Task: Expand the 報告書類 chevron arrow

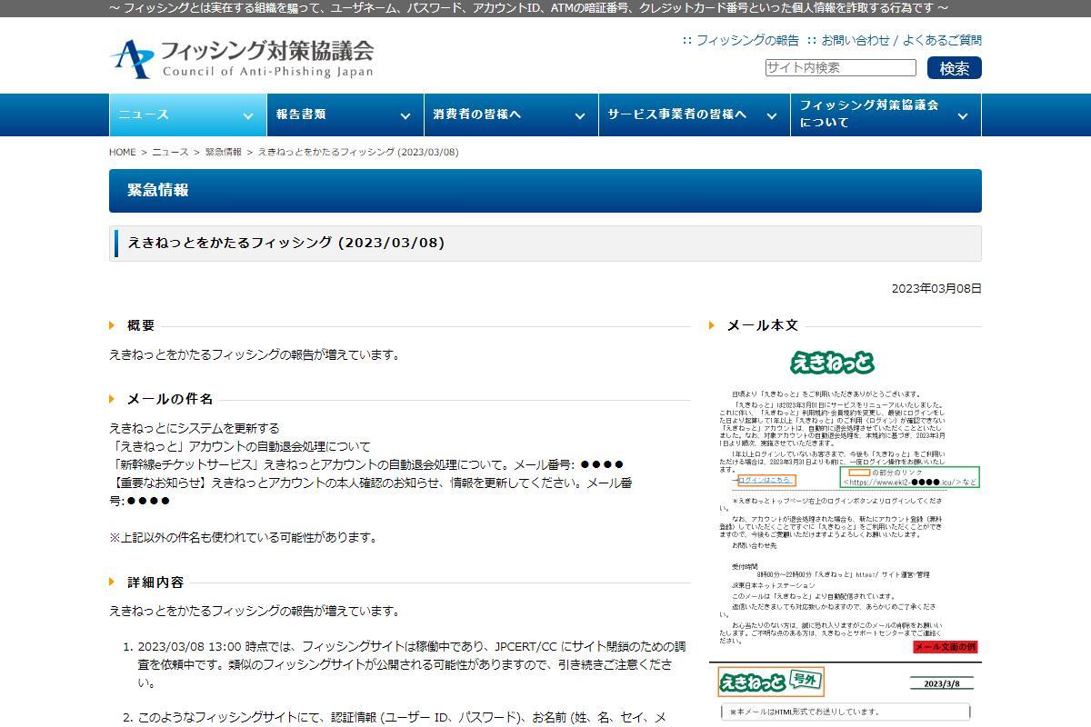Action: coord(405,116)
